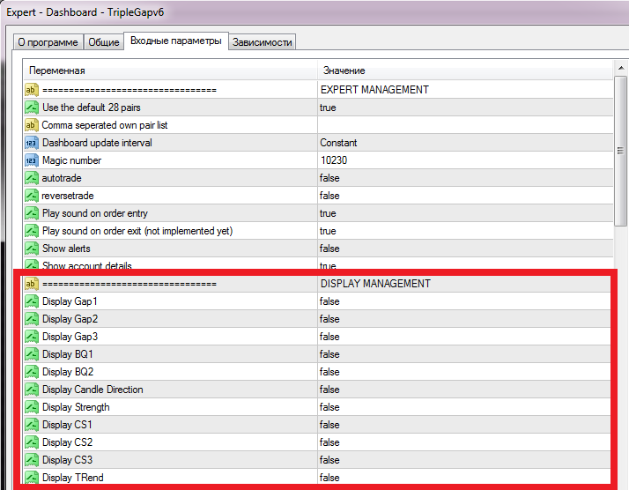
Task: Select the Входные параметры tab
Action: point(176,41)
